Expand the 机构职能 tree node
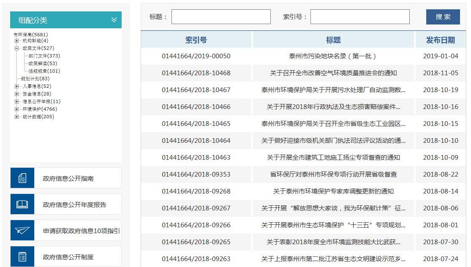This screenshot has height=267, width=471. click(x=17, y=41)
